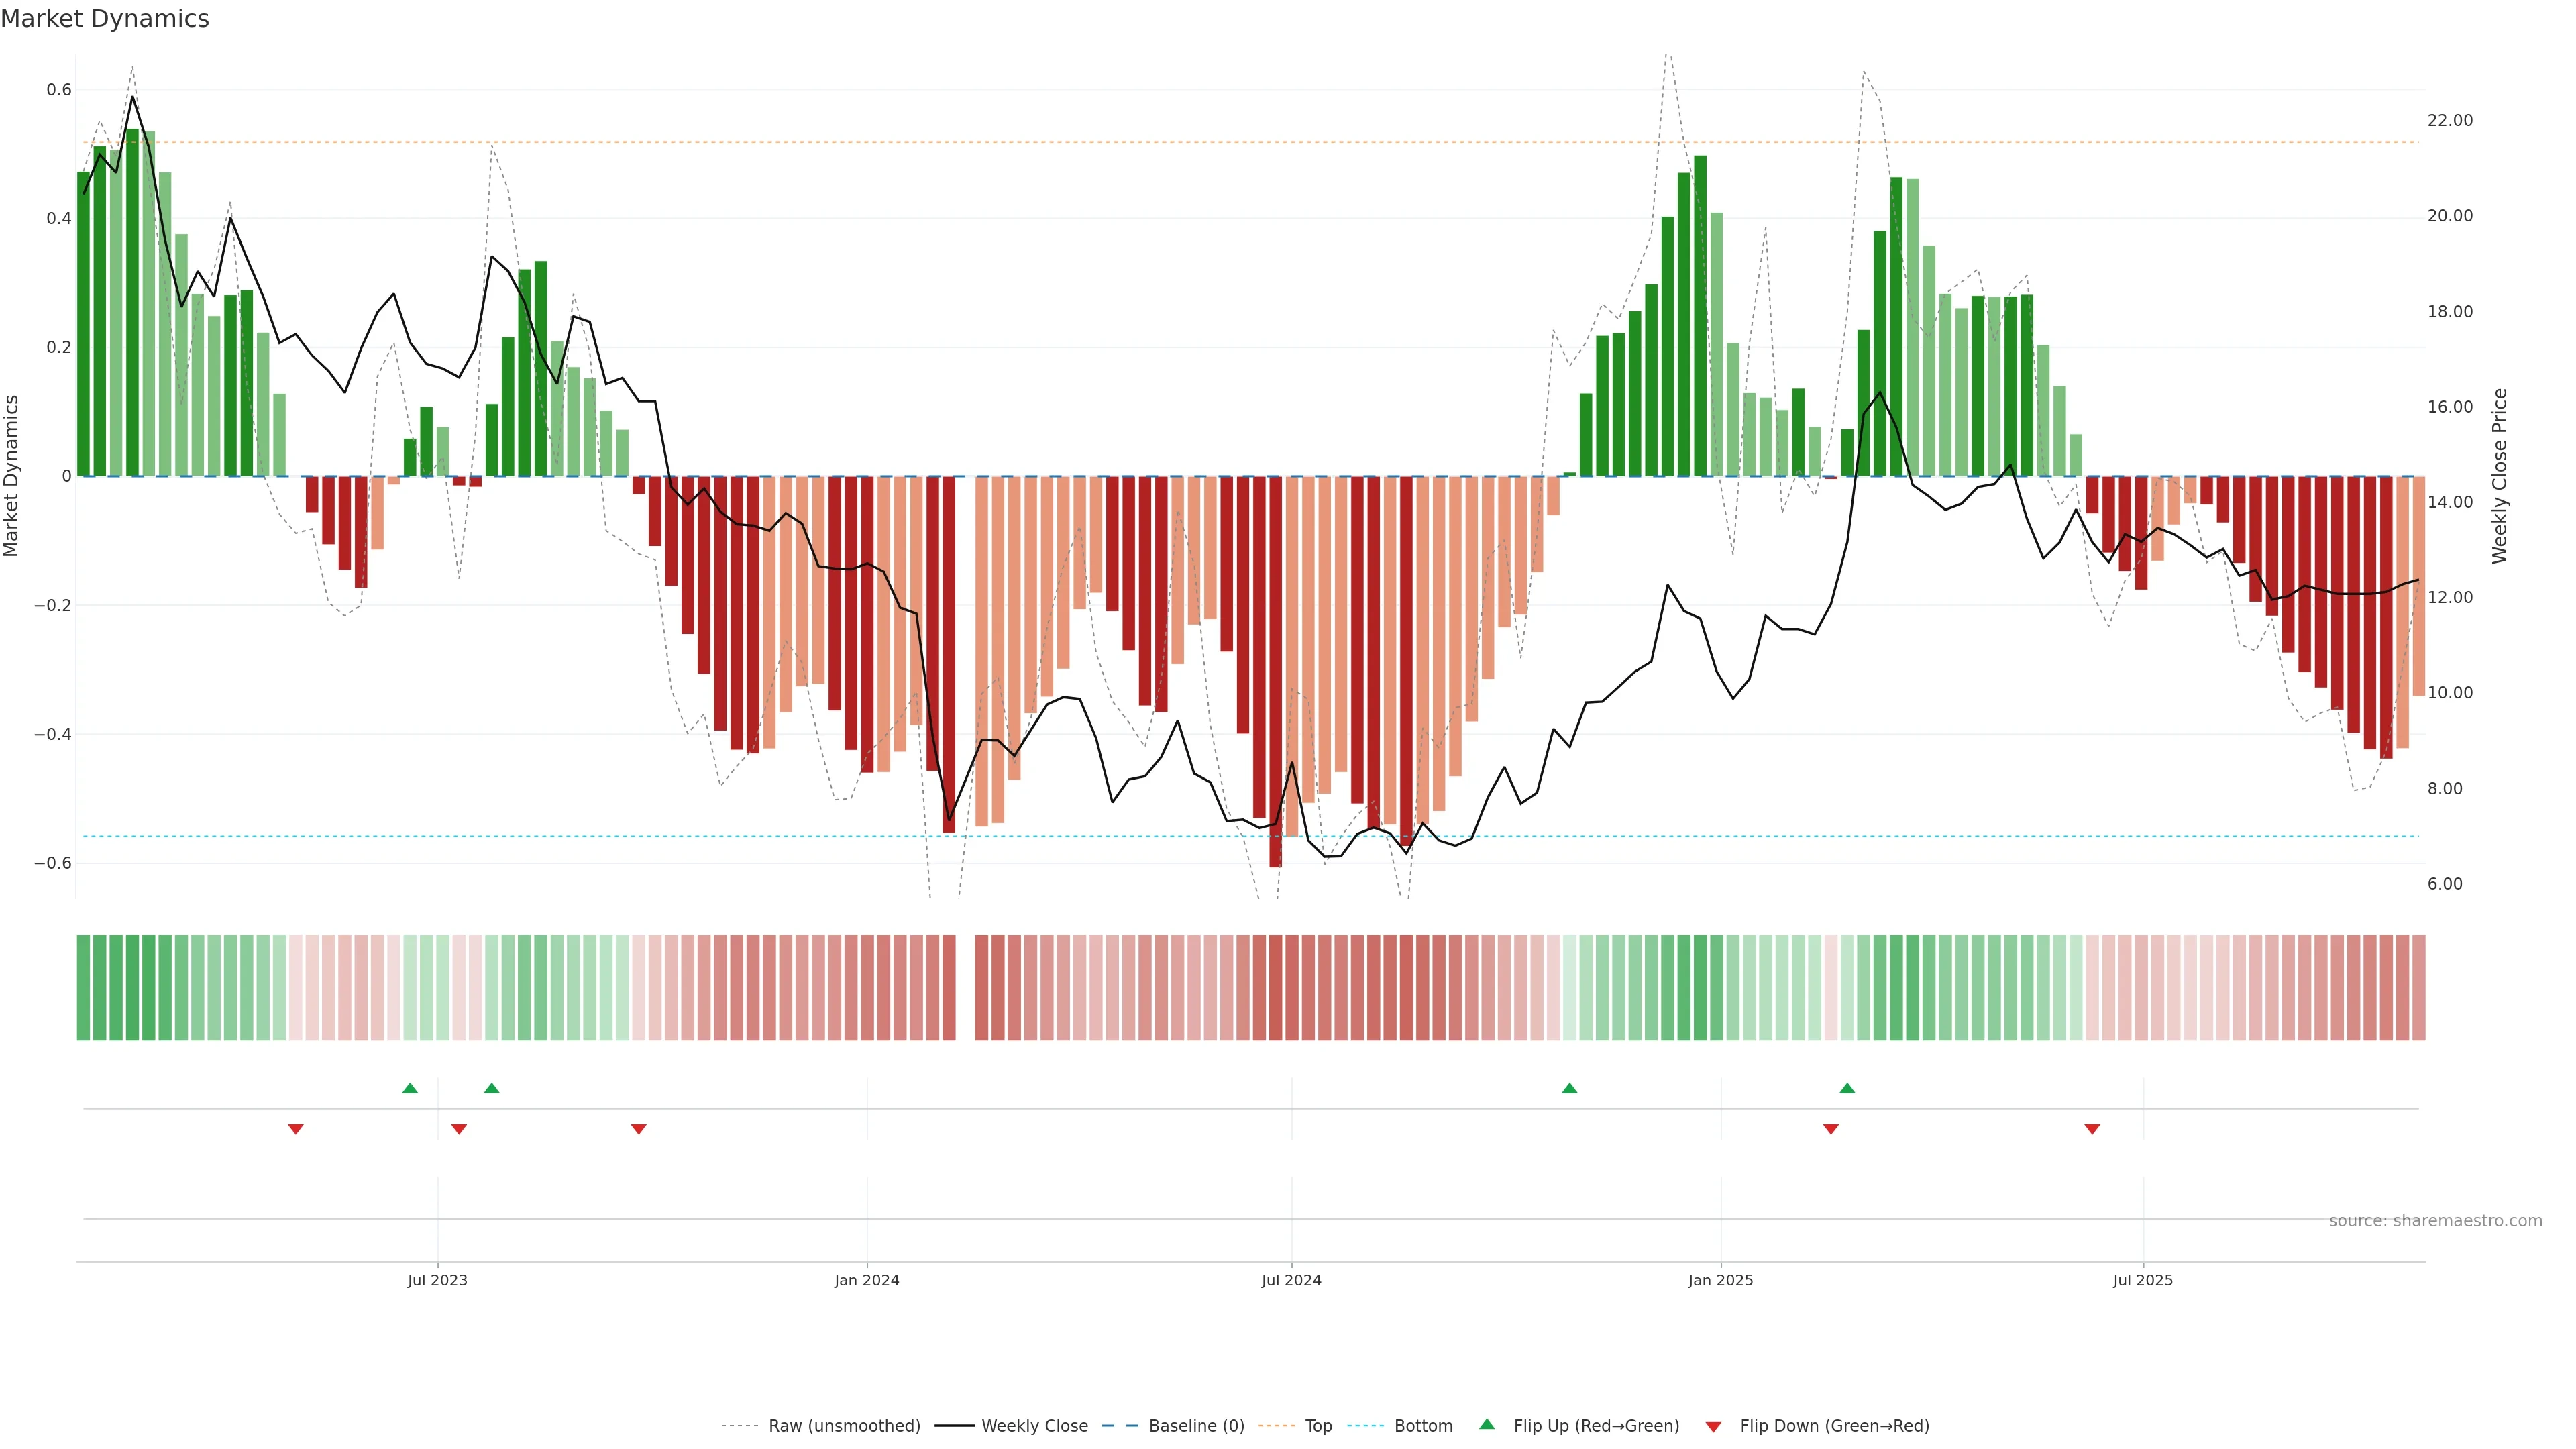This screenshot has width=2576, height=1449.
Task: Click the flip-up triangle marker near Jan 2025
Action: click(x=1847, y=1088)
